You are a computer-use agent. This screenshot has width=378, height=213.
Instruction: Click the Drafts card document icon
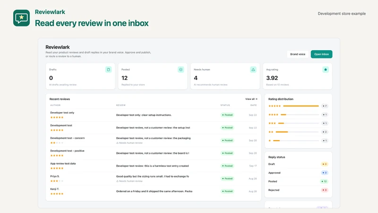[109, 70]
